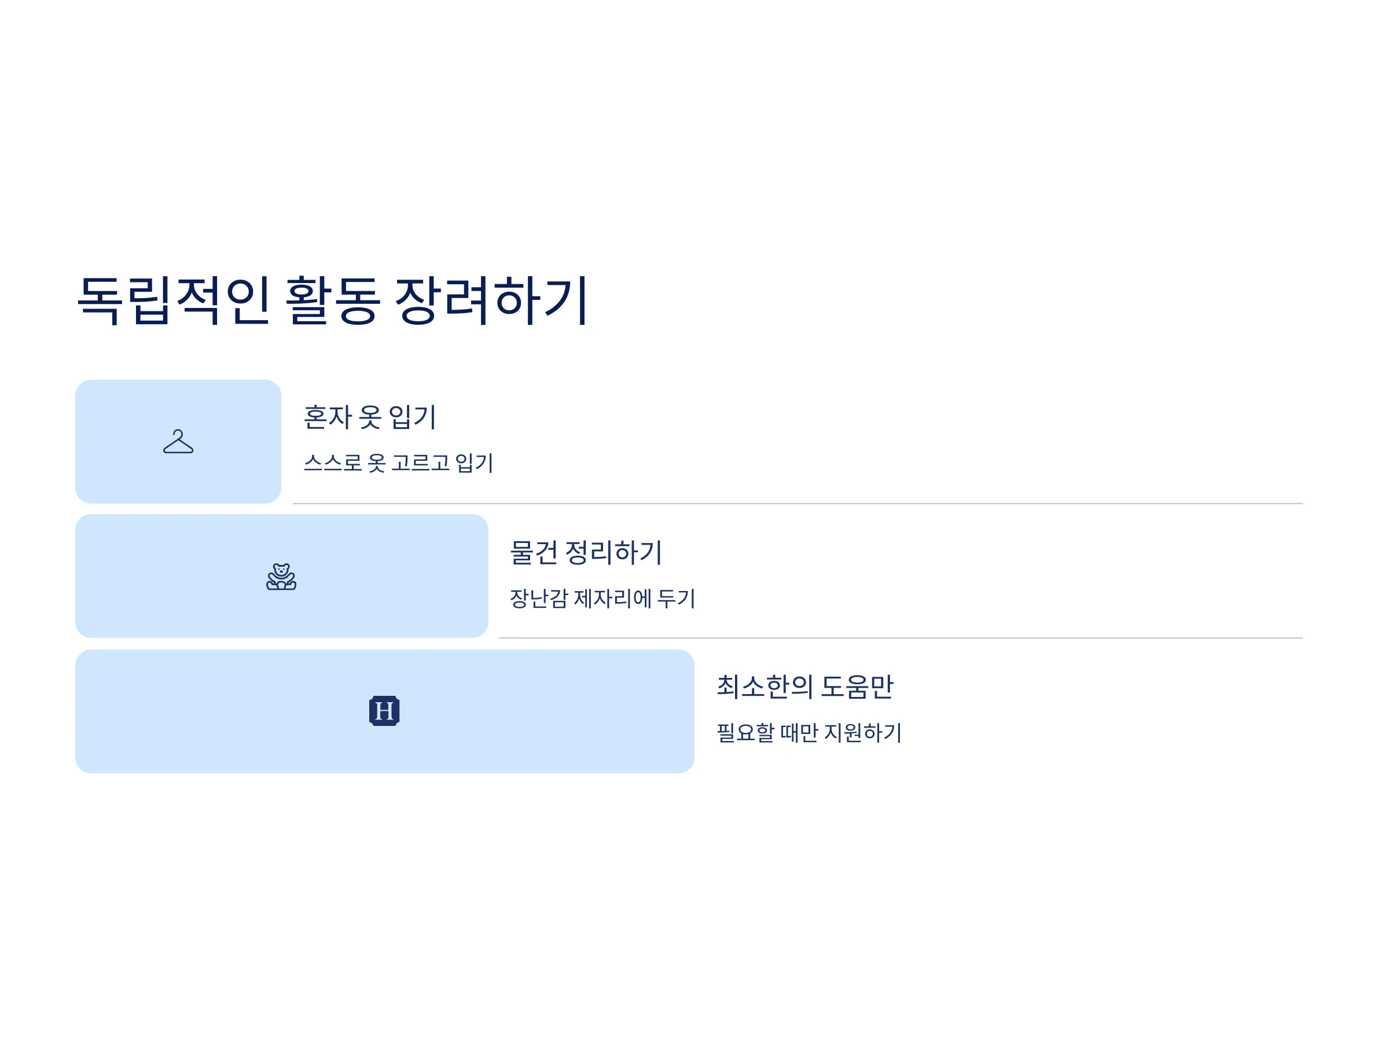Click the divider line under 장난감 제자리에 두기
This screenshot has width=1389, height=1042.
pyautogui.click(x=901, y=638)
